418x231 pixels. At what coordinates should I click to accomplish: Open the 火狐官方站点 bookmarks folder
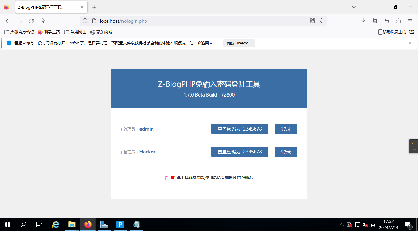pos(19,32)
